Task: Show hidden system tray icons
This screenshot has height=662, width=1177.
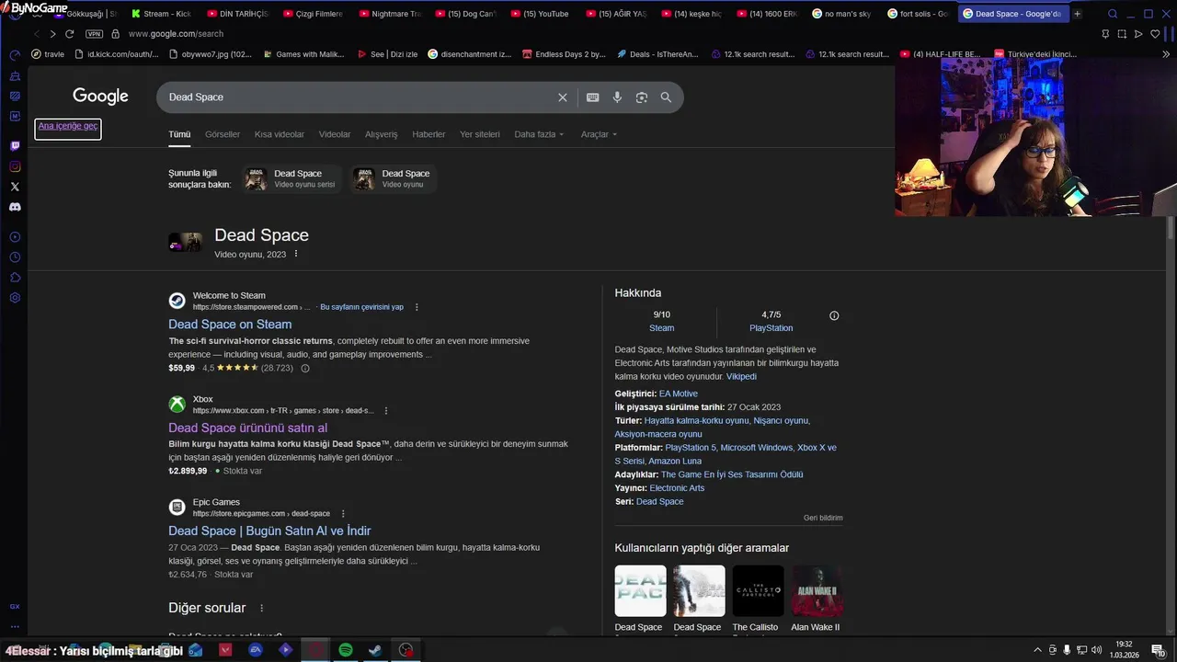Action: pos(1038,650)
